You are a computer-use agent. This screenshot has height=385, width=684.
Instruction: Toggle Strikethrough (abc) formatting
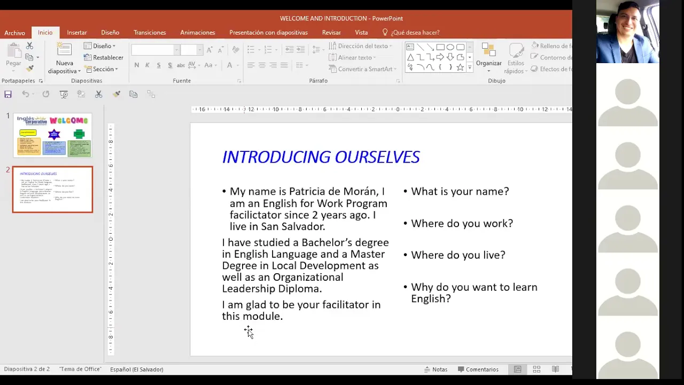181,65
